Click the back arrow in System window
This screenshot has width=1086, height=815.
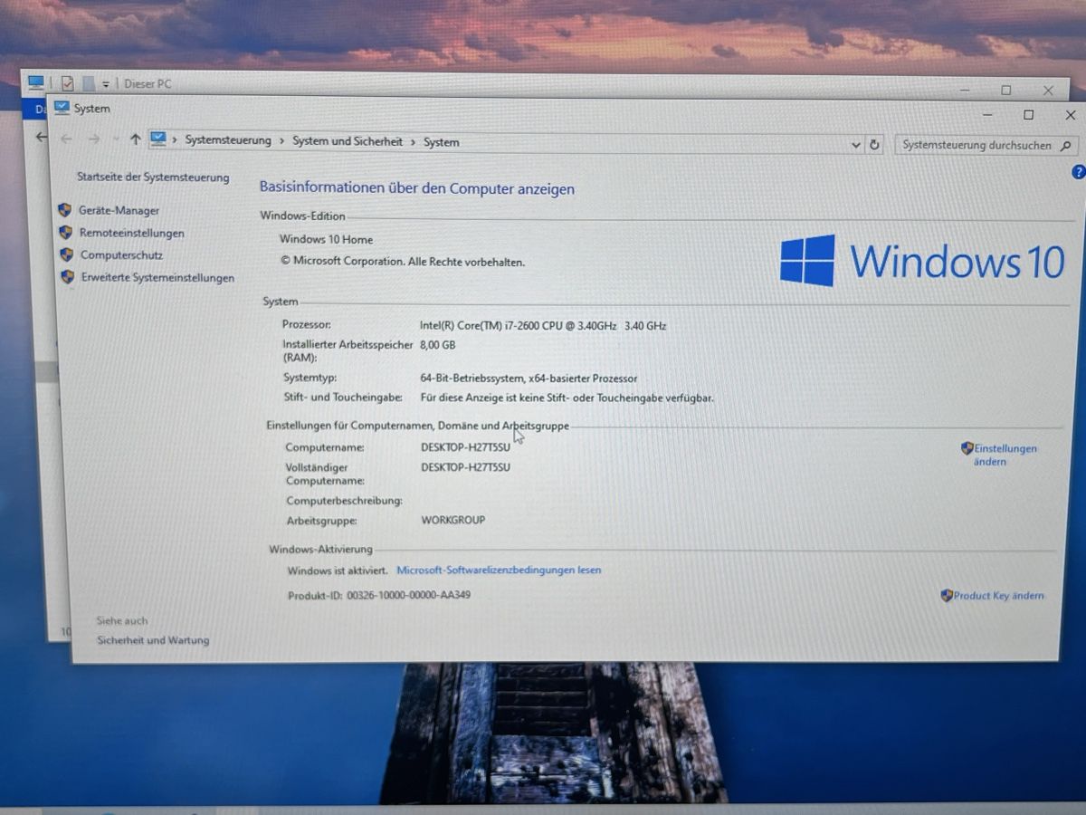tap(66, 139)
